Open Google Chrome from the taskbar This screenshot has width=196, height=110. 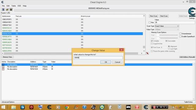[x=67, y=107]
